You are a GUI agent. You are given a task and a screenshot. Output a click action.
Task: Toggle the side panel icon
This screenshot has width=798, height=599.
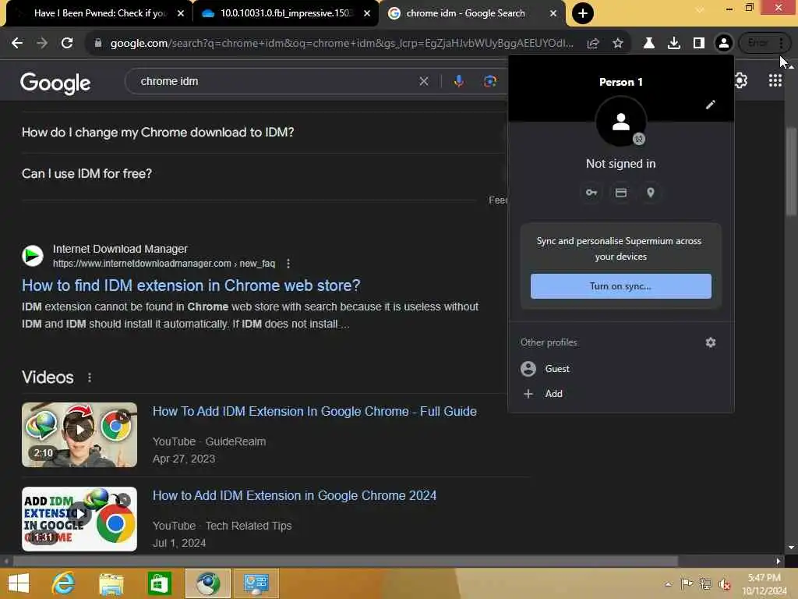[x=699, y=44]
